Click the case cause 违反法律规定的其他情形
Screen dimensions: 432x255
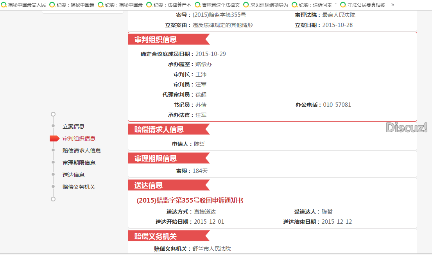(x=222, y=25)
